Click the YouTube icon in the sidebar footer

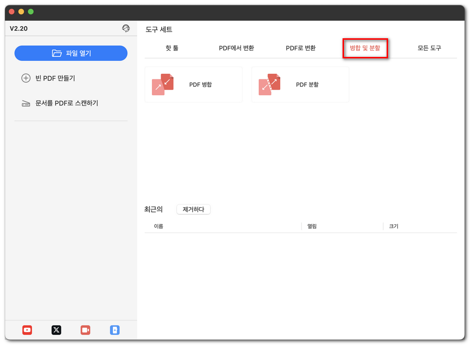(x=27, y=330)
